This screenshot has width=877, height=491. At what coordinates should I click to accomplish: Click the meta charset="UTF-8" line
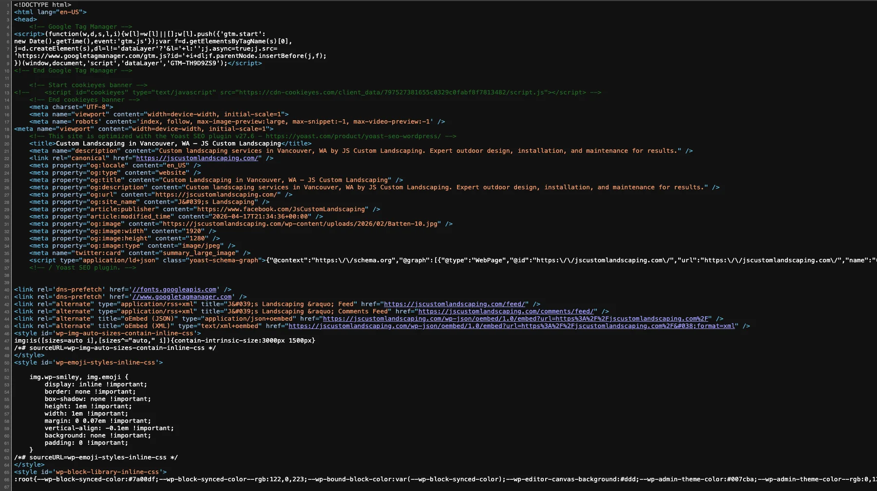click(x=71, y=107)
